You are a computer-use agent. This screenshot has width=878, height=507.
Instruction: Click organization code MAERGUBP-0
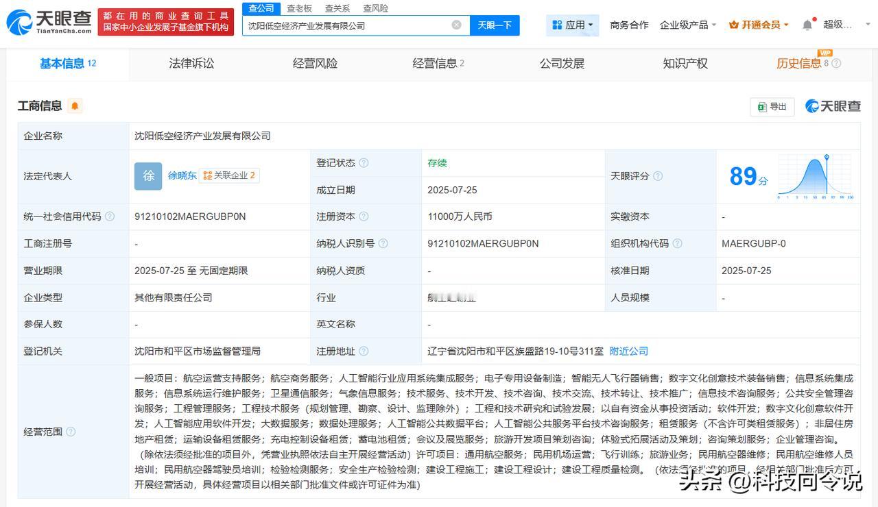(x=754, y=243)
